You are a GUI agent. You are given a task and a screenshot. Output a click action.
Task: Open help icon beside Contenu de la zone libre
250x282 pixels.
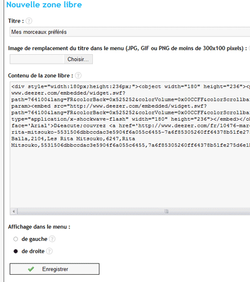click(78, 76)
